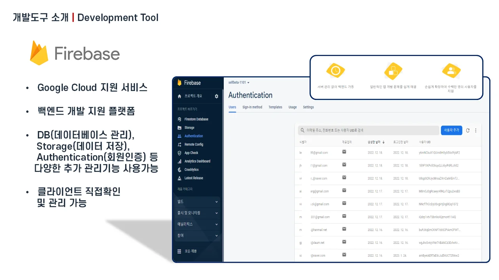Click the yellow users icon above 손쉽게 확장하여
Screen dimensions: 499x280
[x=451, y=71]
